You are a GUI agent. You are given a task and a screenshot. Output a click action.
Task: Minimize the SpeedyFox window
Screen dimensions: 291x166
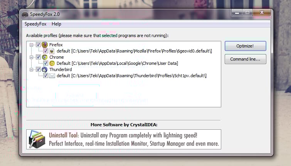237,13
